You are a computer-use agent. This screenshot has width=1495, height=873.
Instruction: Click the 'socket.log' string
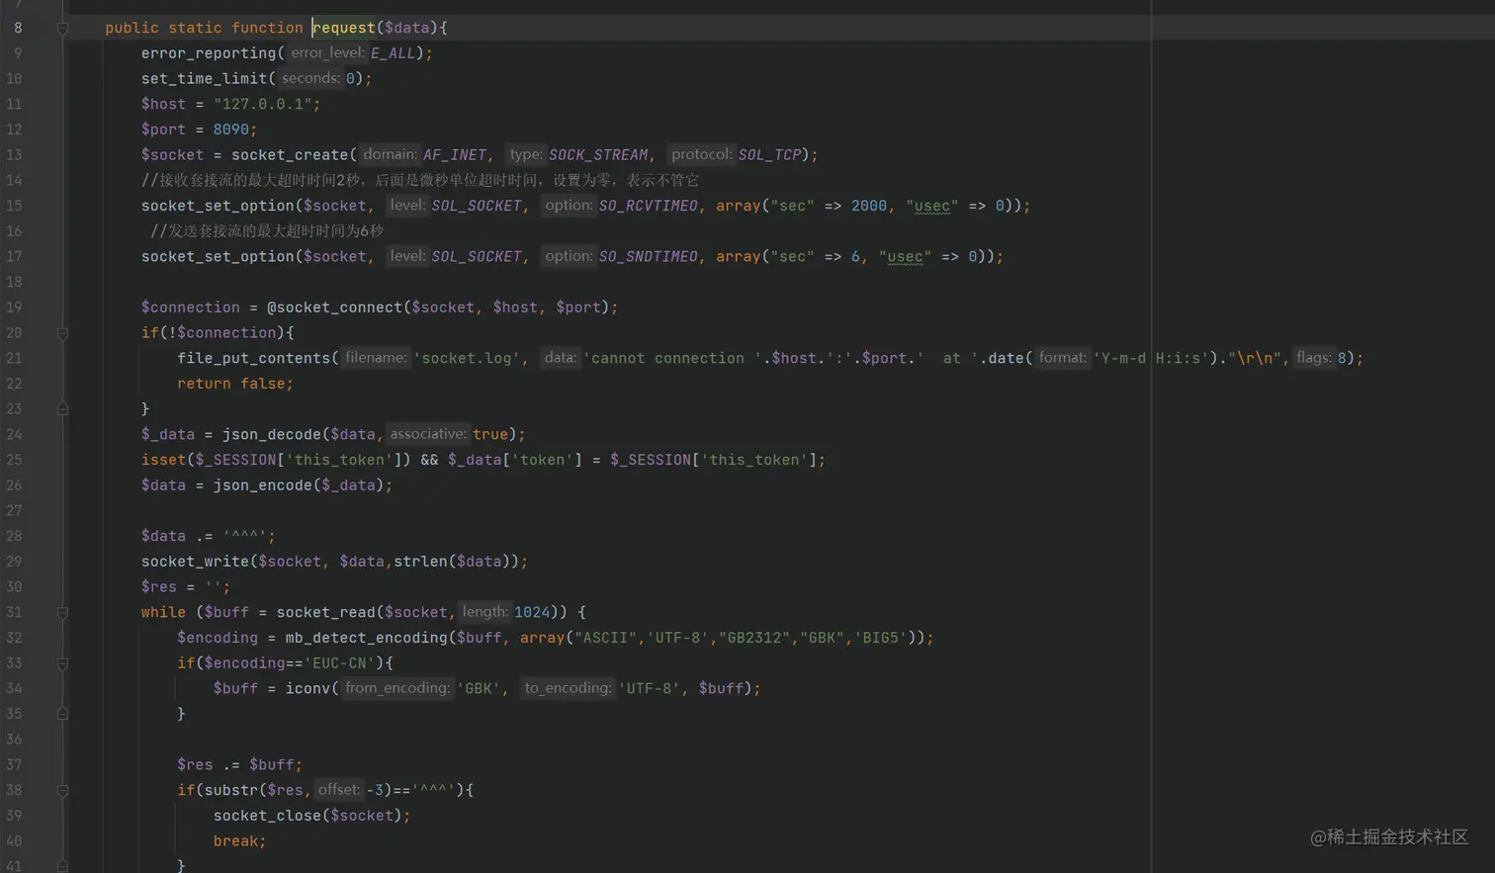coord(467,358)
